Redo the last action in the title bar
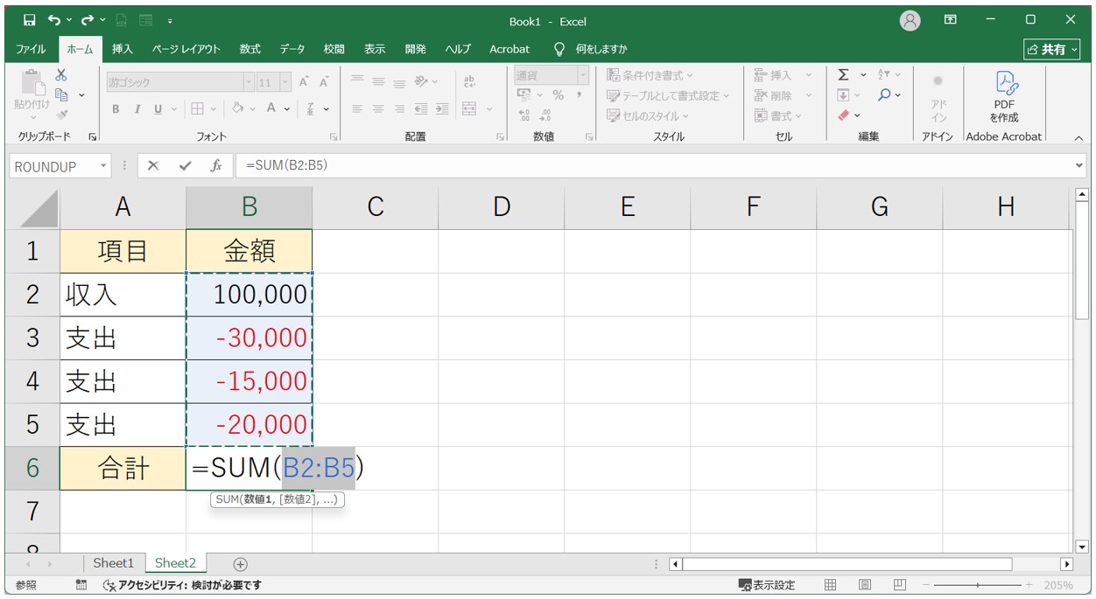Image resolution: width=1096 pixels, height=599 pixels. click(x=87, y=20)
